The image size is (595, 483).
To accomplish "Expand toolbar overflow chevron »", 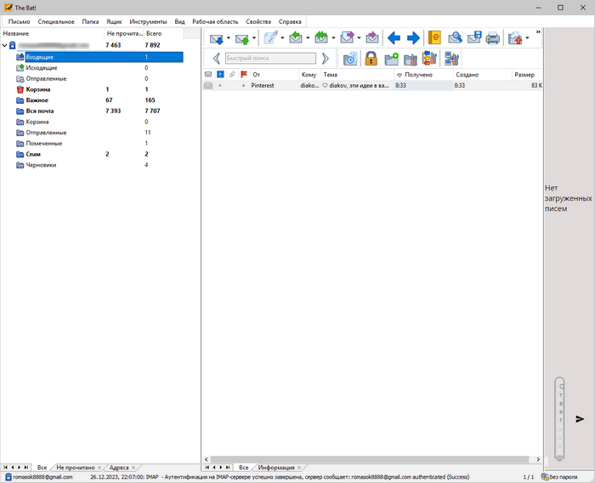I will tap(538, 32).
